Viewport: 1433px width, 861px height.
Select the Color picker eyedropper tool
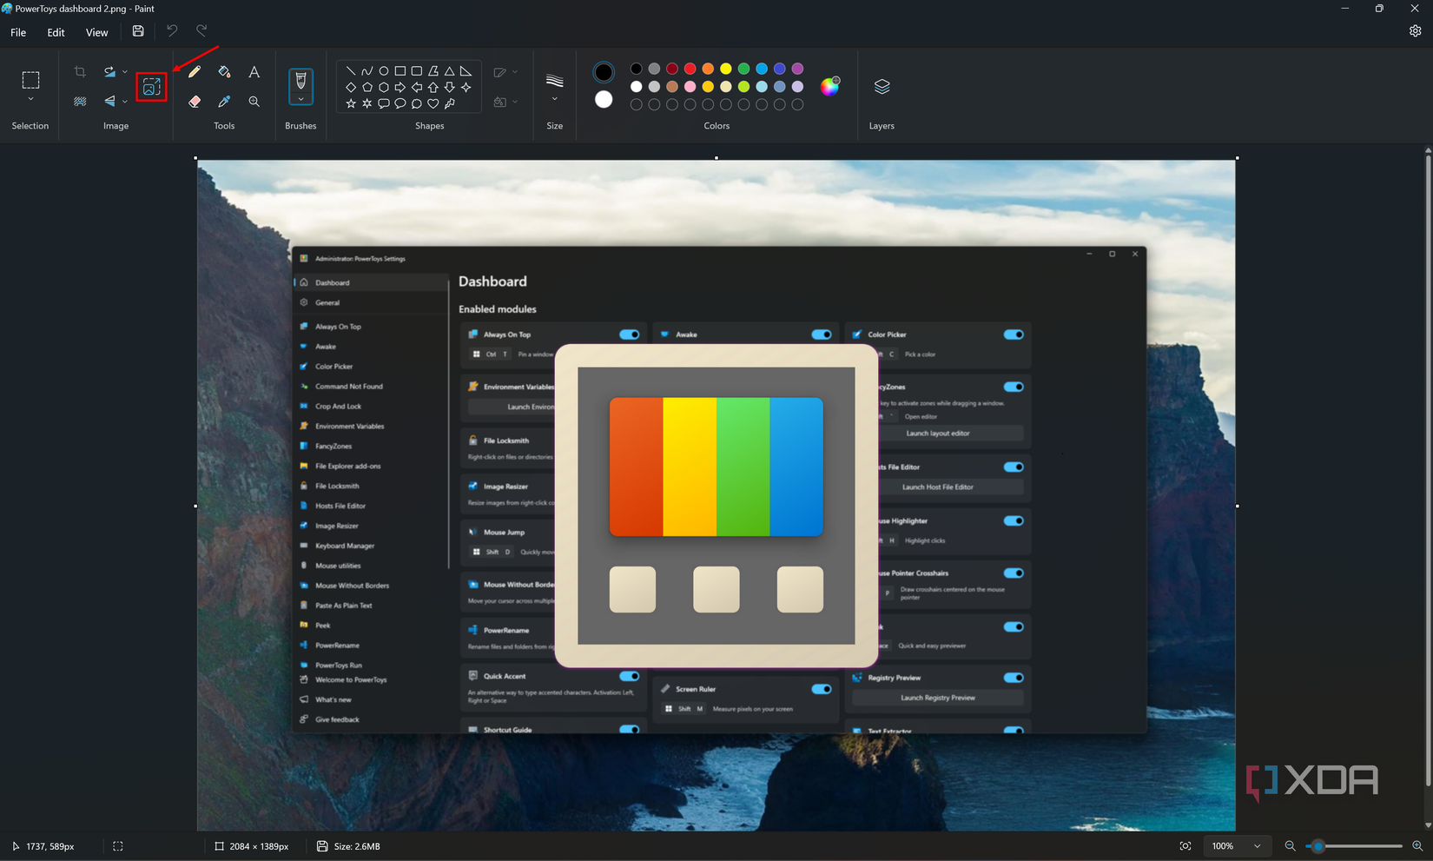pos(224,102)
